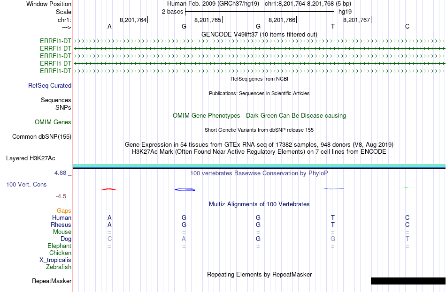Click the GENCODE V49lift37 track title
The width and height of the screenshot is (446, 292).
pyautogui.click(x=259, y=34)
